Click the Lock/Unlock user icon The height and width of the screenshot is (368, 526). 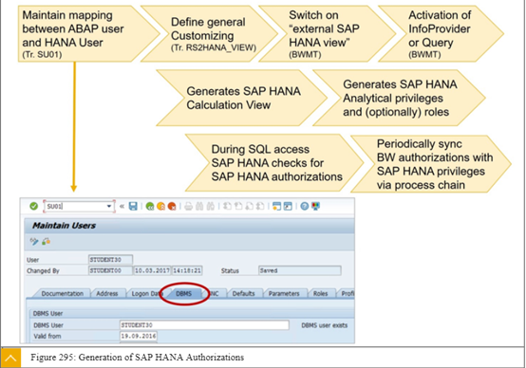(x=47, y=241)
